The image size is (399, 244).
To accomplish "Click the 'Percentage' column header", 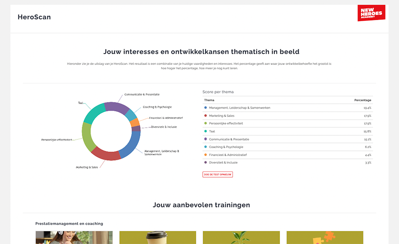I will 362,100.
